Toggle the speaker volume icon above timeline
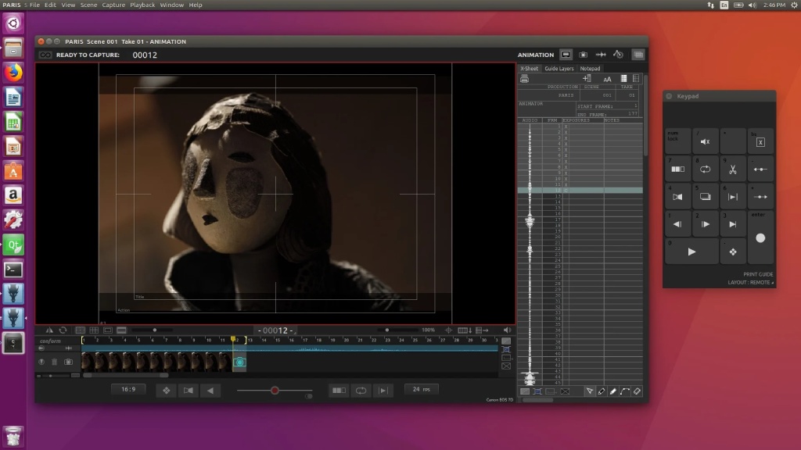Viewport: 801px width, 450px height. click(x=507, y=330)
